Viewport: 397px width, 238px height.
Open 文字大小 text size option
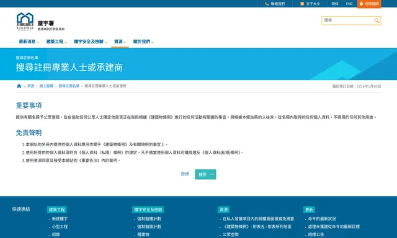click(x=310, y=4)
